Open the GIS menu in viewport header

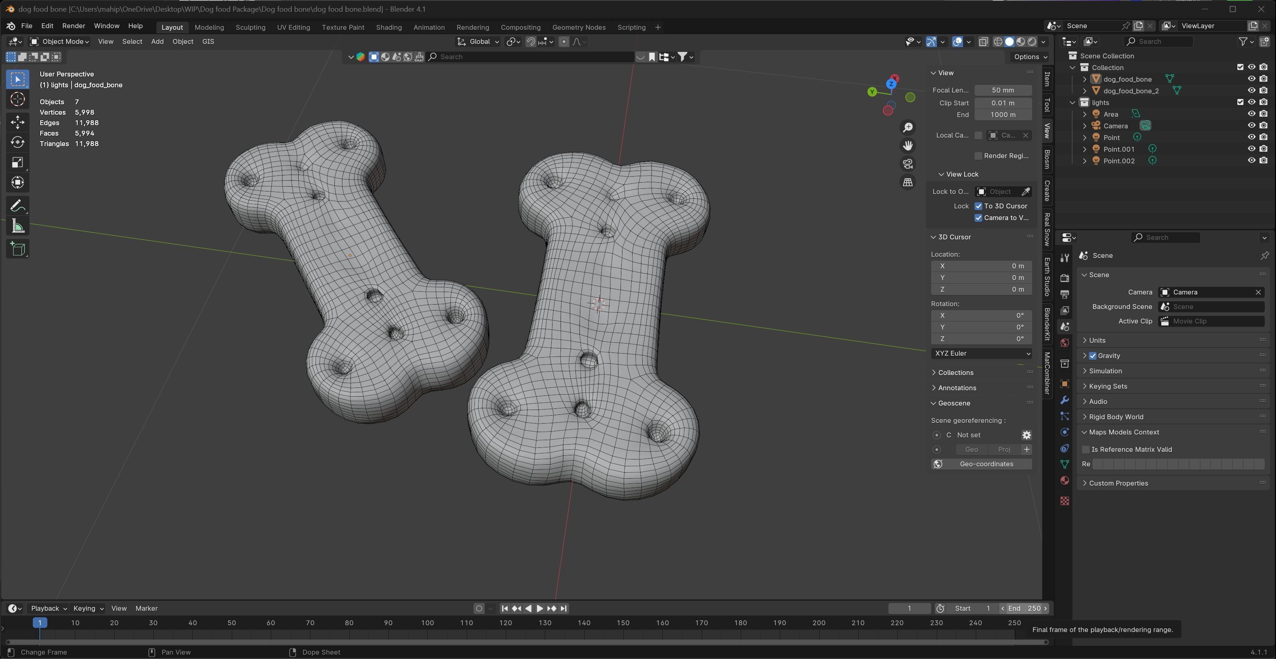click(208, 41)
